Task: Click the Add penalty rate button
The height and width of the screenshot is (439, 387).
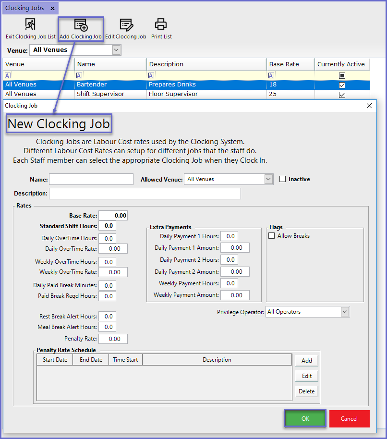Action: click(306, 361)
